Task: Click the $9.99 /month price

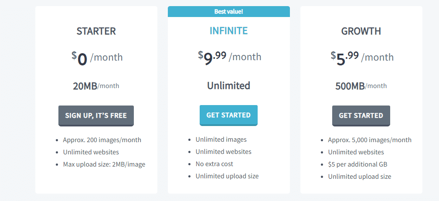Action: (229, 57)
